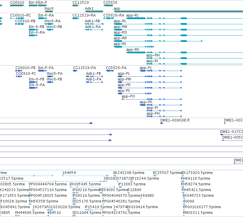Select transcript app-RK
Viewport: 243px width, 217px height.
pos(184,53)
